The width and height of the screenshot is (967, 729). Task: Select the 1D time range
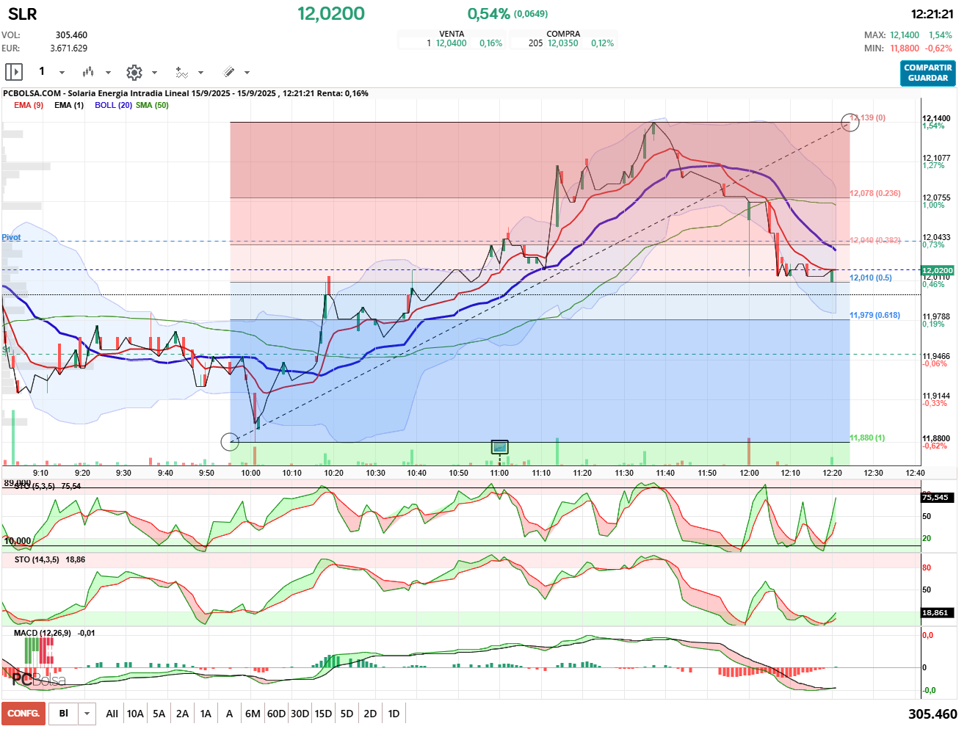point(394,714)
